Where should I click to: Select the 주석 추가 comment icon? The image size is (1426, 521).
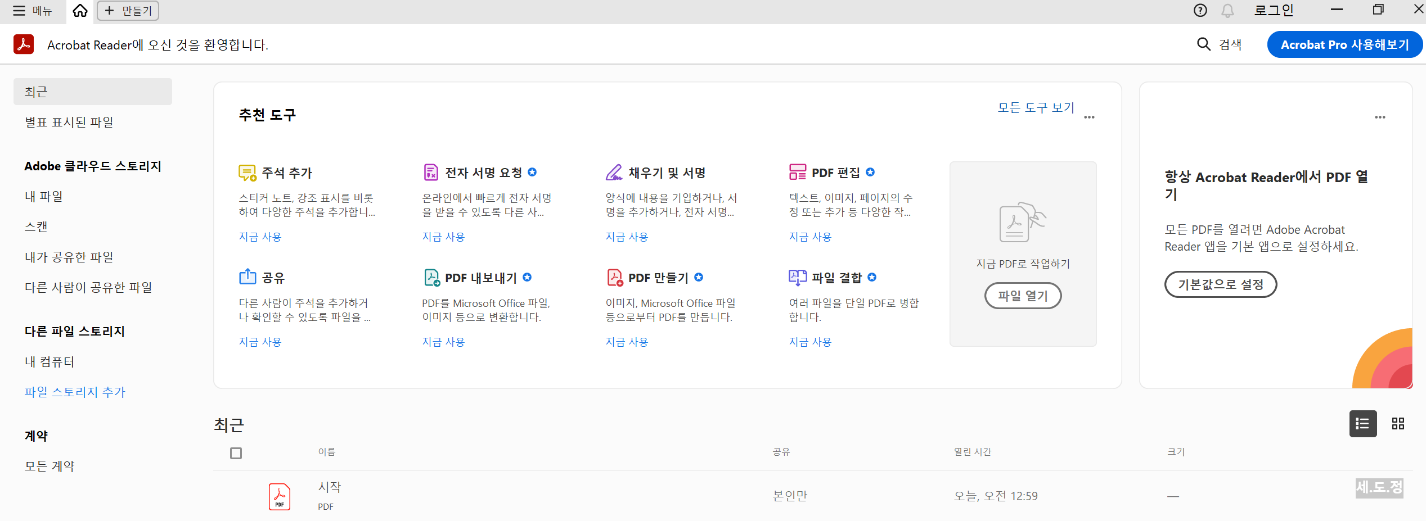(x=247, y=173)
